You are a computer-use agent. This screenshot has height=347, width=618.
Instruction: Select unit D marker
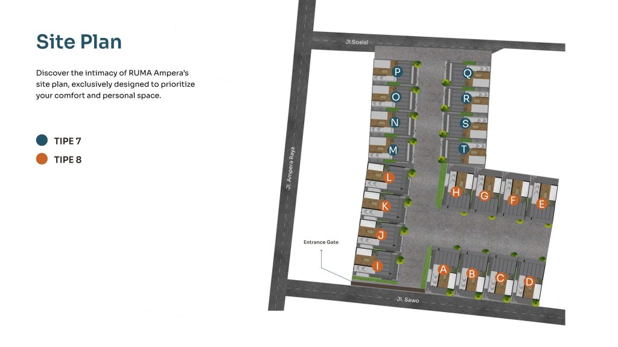pos(529,281)
